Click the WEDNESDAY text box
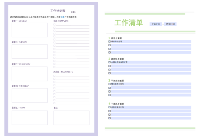 [30, 74]
